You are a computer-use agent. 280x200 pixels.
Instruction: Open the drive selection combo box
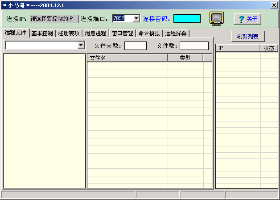point(81,45)
